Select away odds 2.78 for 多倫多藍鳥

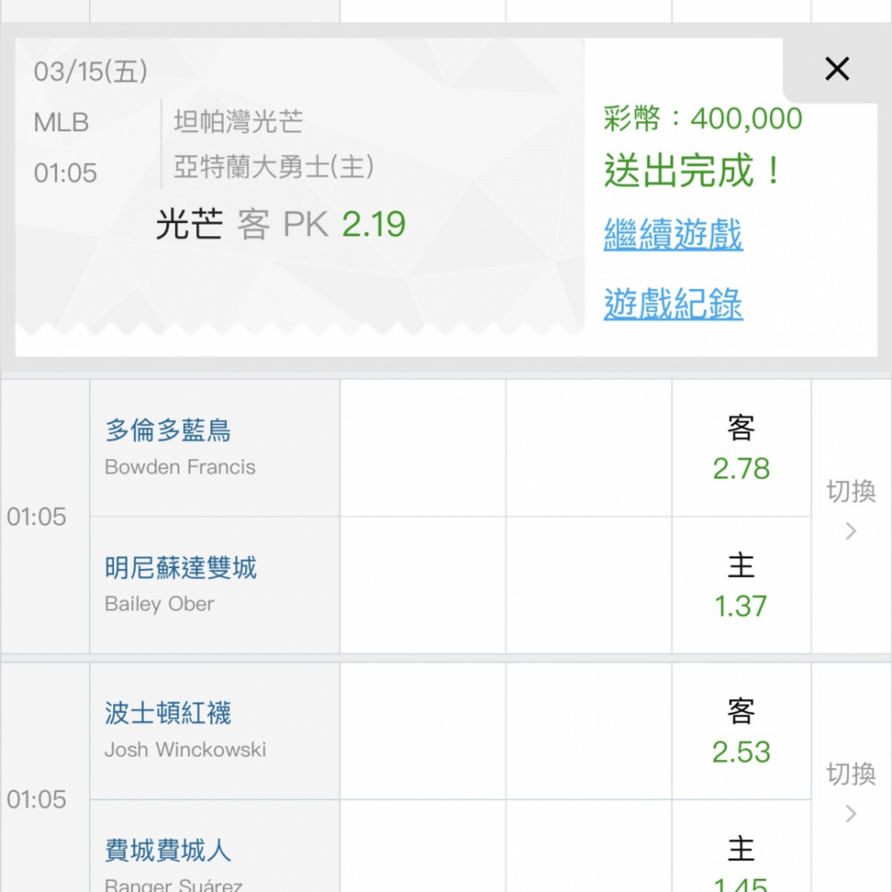click(x=740, y=450)
